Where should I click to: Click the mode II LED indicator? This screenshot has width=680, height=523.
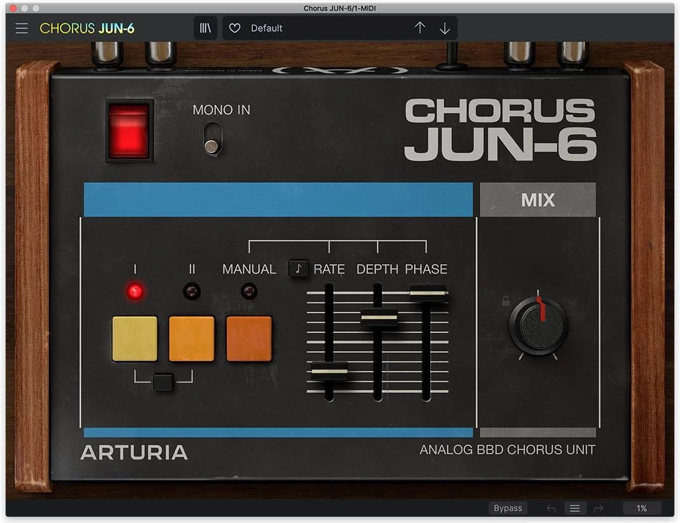pyautogui.click(x=192, y=291)
